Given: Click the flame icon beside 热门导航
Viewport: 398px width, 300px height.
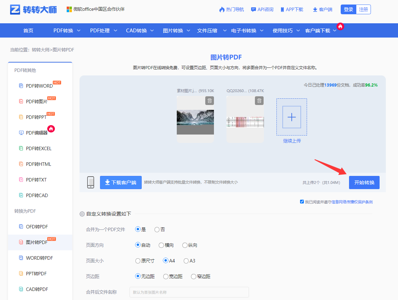Looking at the screenshot, I should click(x=222, y=9).
